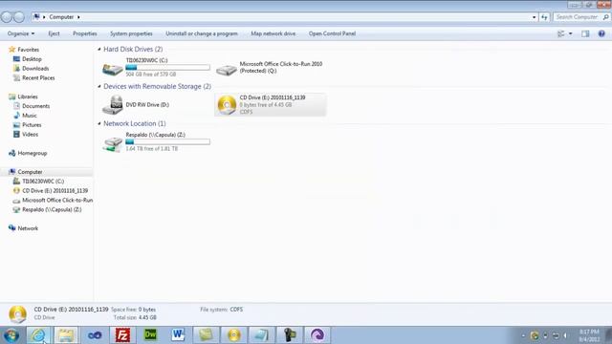Screen dimensions: 612x344
Task: Open the address bar history dropdown
Action: click(534, 17)
